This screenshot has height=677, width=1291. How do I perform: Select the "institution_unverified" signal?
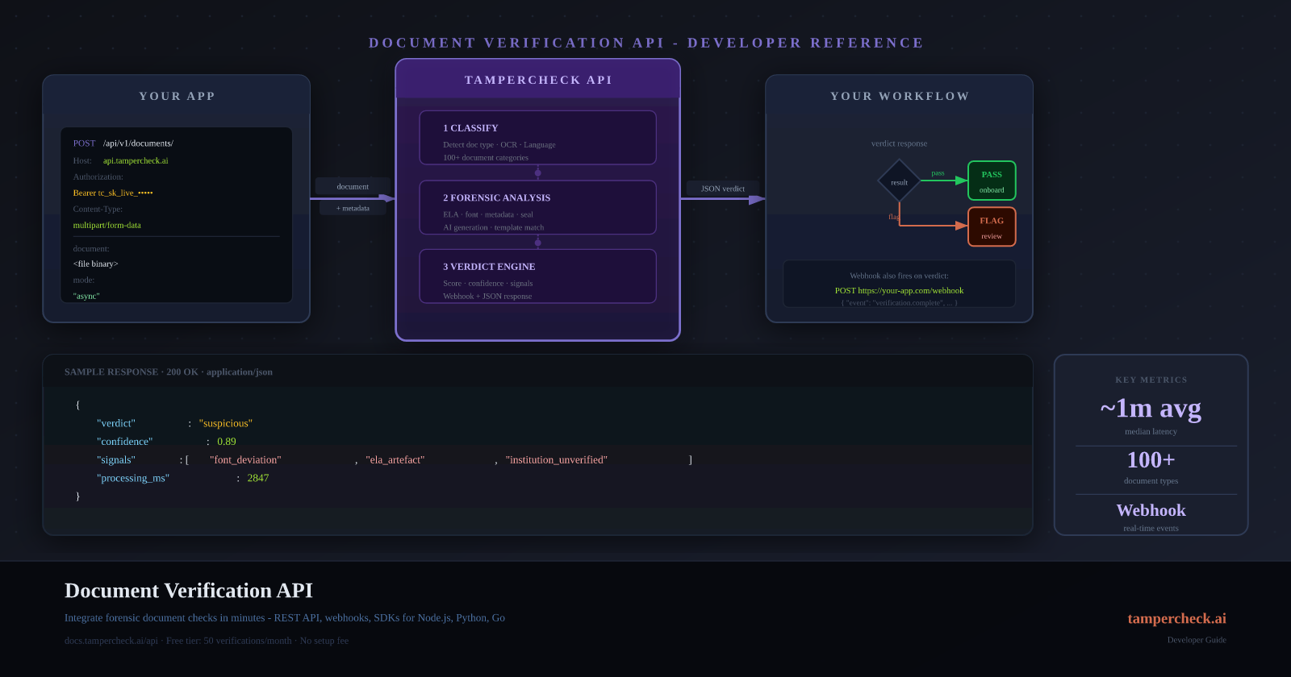point(557,460)
